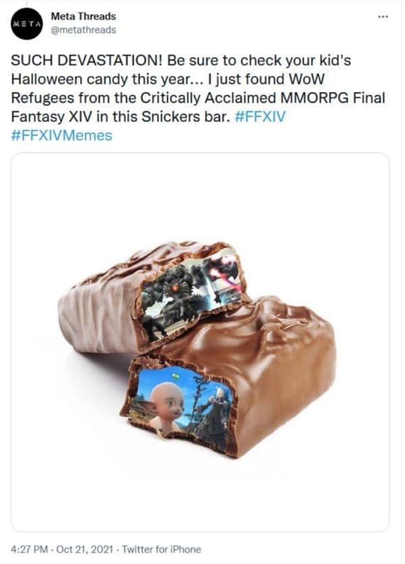The height and width of the screenshot is (564, 405).
Task: Click the green icon above the bald head
Action: [x=175, y=376]
